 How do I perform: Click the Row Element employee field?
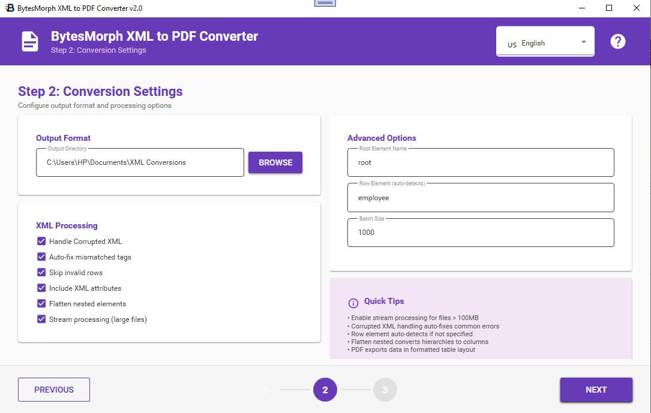click(481, 198)
